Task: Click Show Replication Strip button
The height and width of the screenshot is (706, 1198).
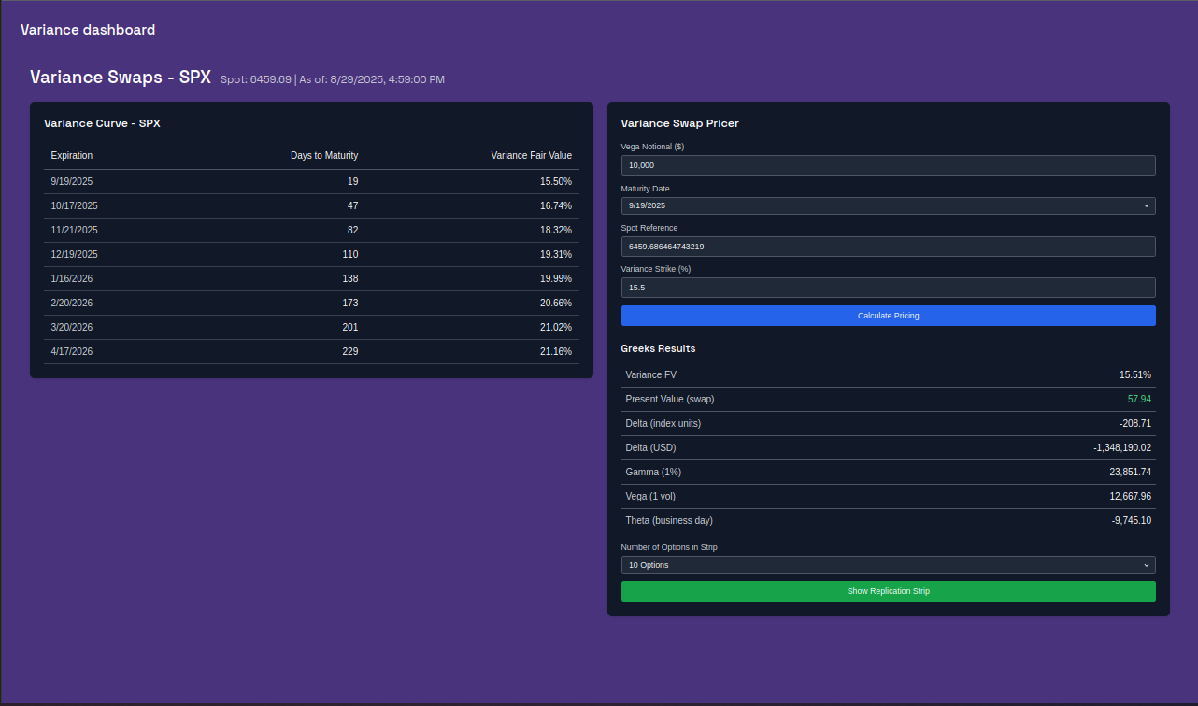Action: (x=888, y=591)
